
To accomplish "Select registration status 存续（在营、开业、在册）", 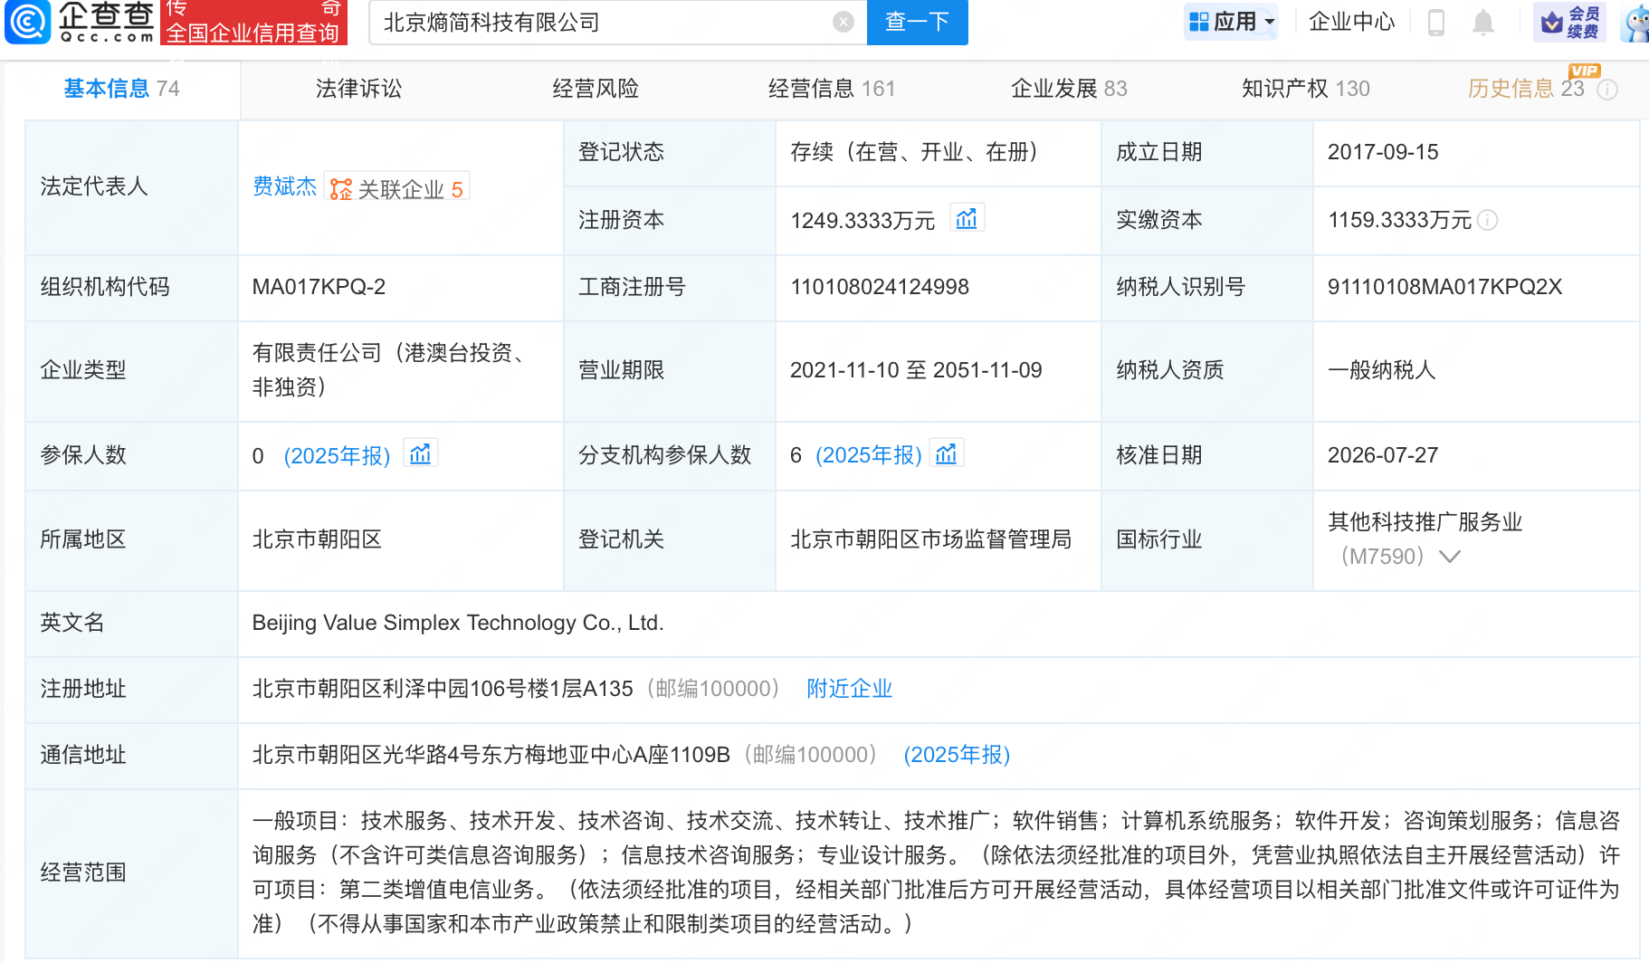I will click(914, 152).
